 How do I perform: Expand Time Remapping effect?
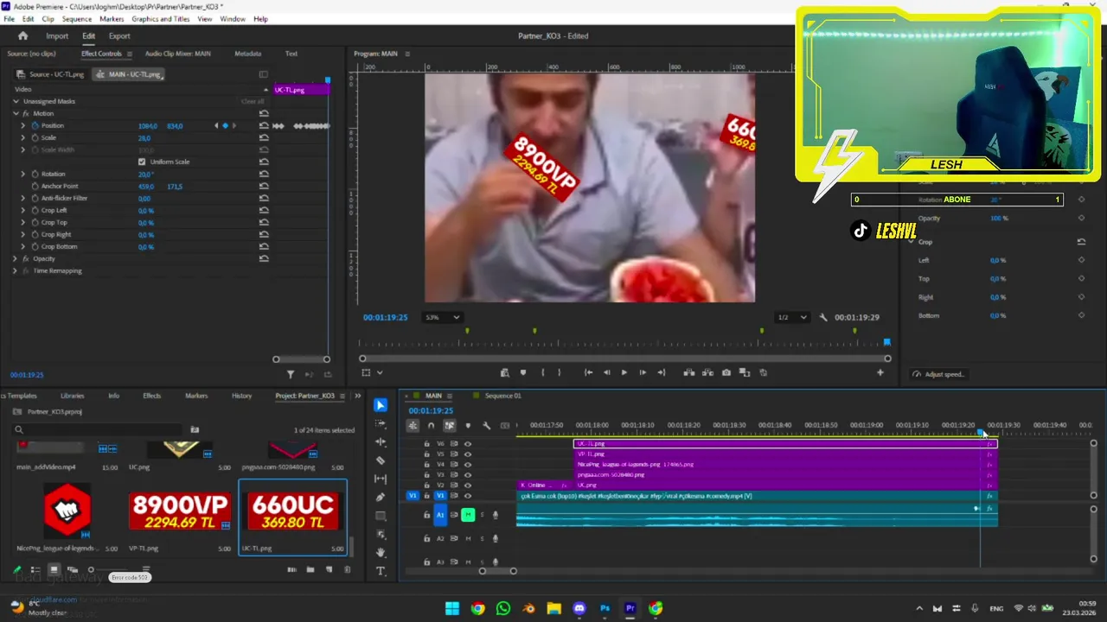click(15, 270)
